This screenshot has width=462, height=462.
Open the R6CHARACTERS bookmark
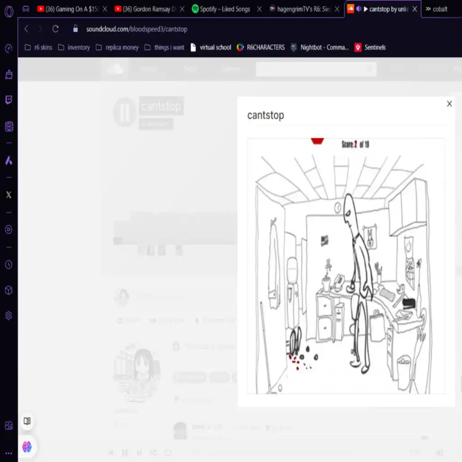coord(261,47)
